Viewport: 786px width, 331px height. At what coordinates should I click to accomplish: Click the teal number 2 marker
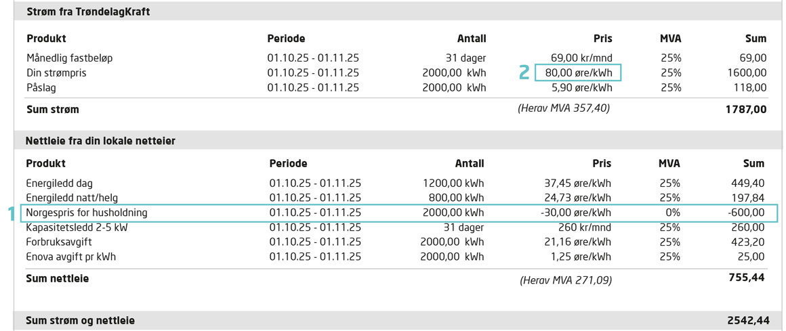coord(524,72)
